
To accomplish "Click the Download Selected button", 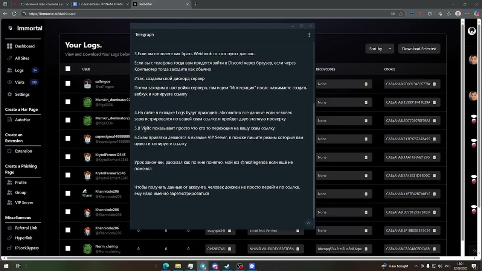I will (419, 49).
